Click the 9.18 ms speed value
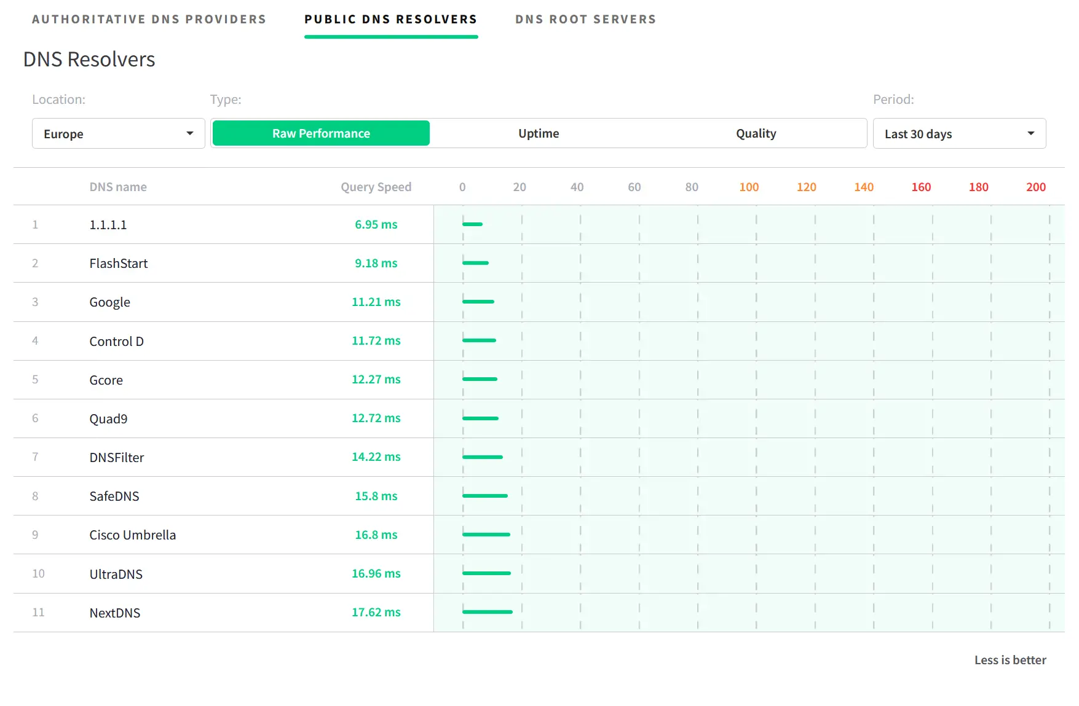 [x=376, y=263]
